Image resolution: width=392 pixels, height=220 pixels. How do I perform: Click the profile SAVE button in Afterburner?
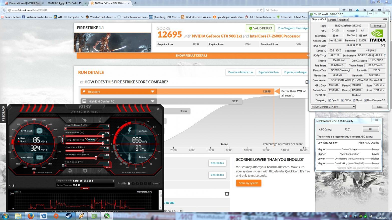(x=156, y=183)
